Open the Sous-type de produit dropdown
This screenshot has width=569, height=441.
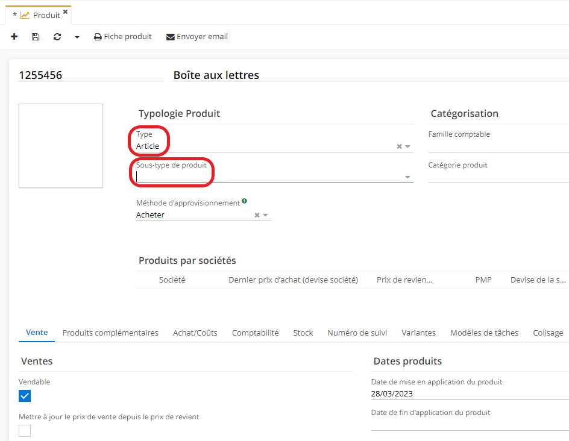(x=408, y=177)
